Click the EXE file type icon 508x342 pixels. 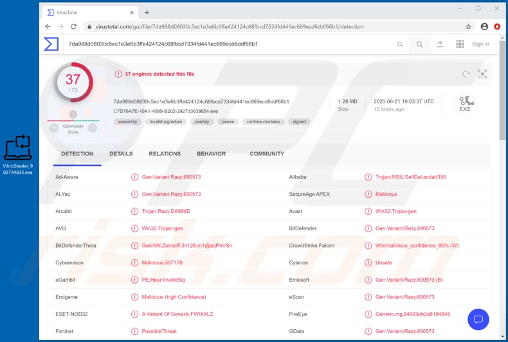464,104
